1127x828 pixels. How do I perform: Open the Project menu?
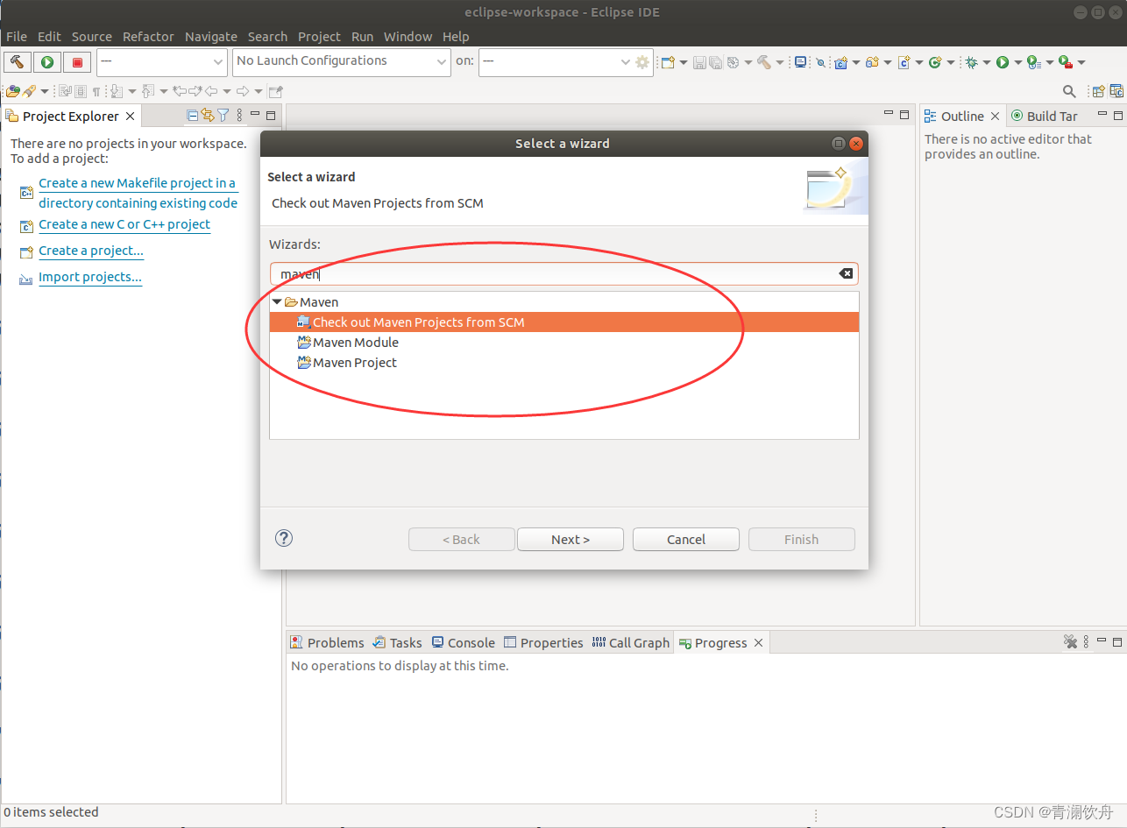pos(319,37)
